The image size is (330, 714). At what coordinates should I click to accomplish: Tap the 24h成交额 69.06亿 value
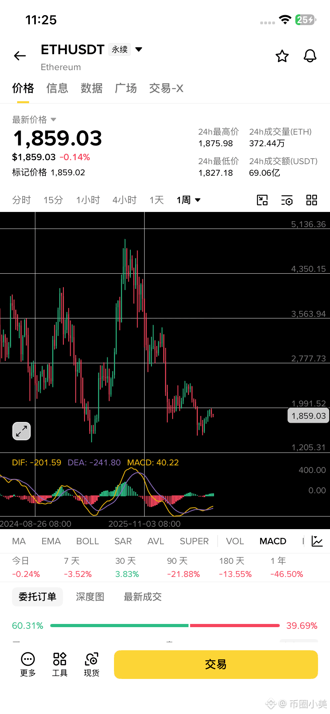coord(265,173)
